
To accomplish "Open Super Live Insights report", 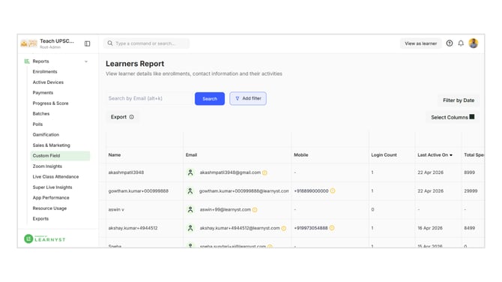I will (52, 187).
